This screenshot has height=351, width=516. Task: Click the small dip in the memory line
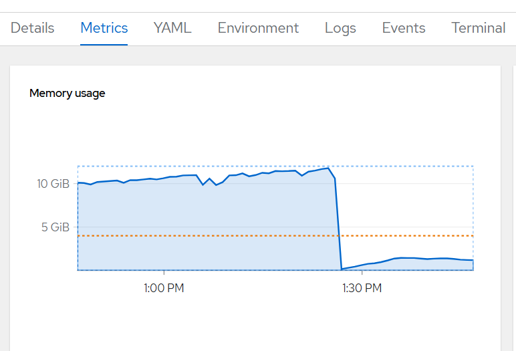(203, 185)
